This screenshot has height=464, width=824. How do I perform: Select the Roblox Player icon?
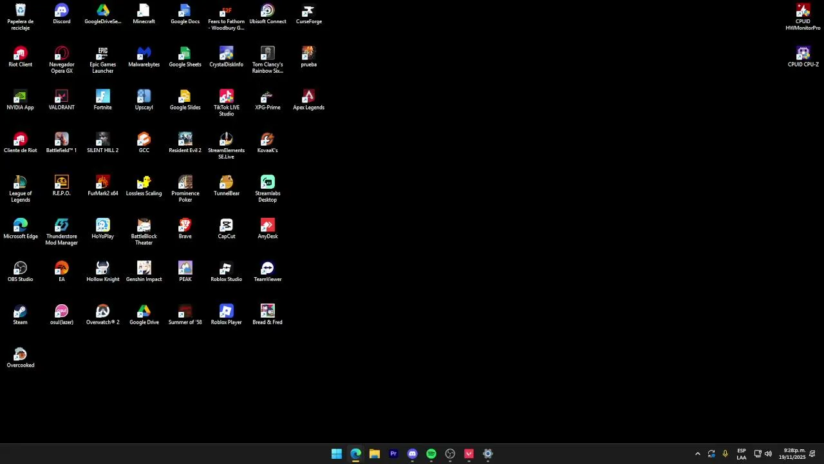(x=227, y=315)
